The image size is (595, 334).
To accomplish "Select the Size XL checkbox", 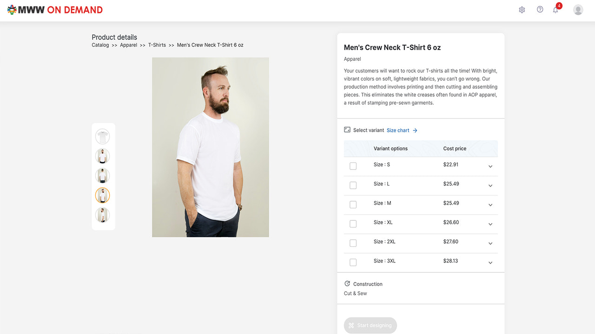I will [353, 224].
